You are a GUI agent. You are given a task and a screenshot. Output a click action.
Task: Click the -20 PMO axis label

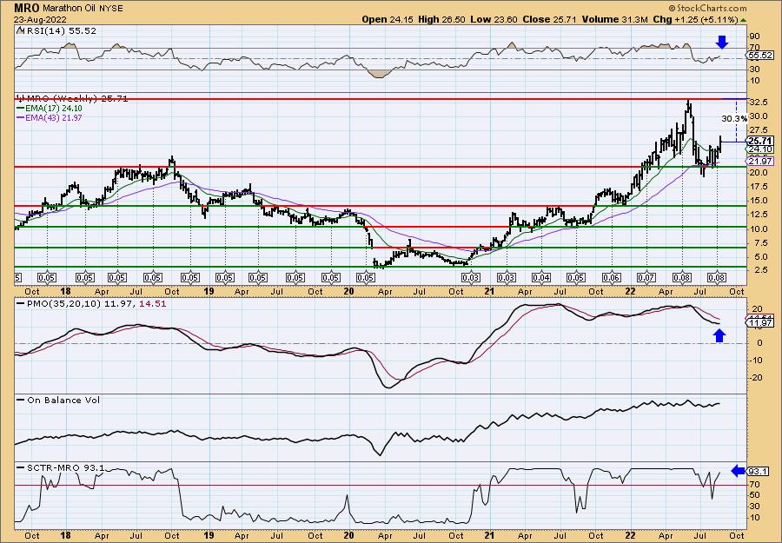[755, 377]
